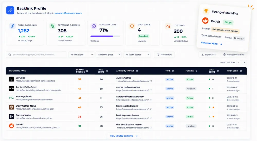Open the All link types dropdown

(x=81, y=54)
